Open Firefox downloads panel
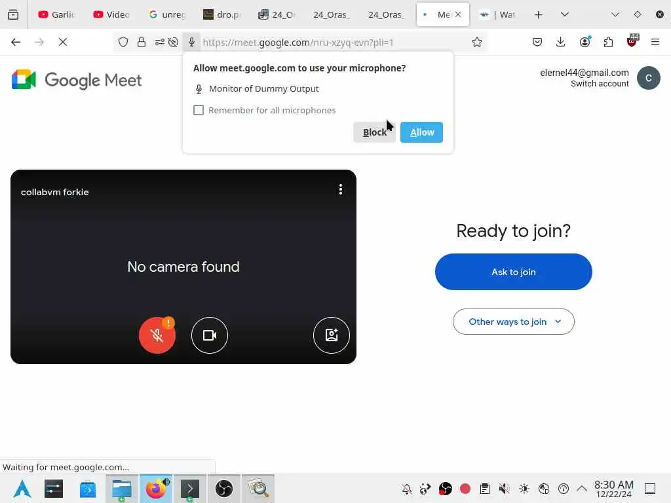The height and width of the screenshot is (503, 671). click(x=561, y=42)
